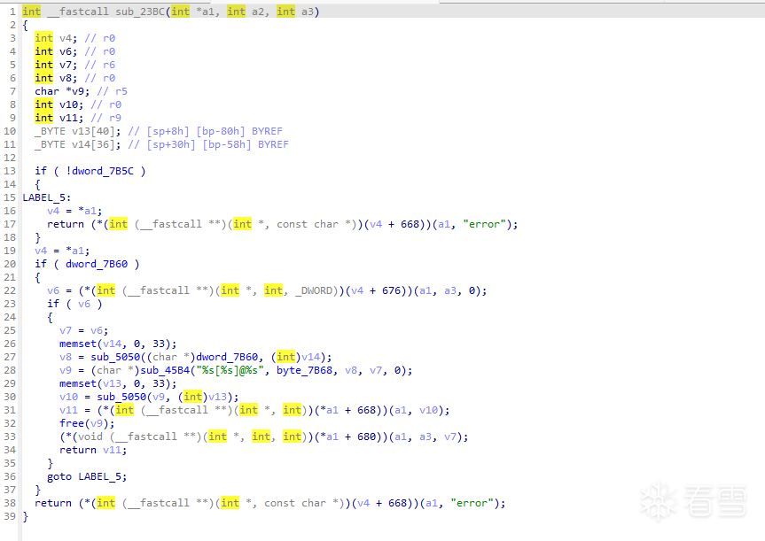The image size is (765, 541).
Task: Click the LABEL_5: label definition
Action: coord(47,197)
